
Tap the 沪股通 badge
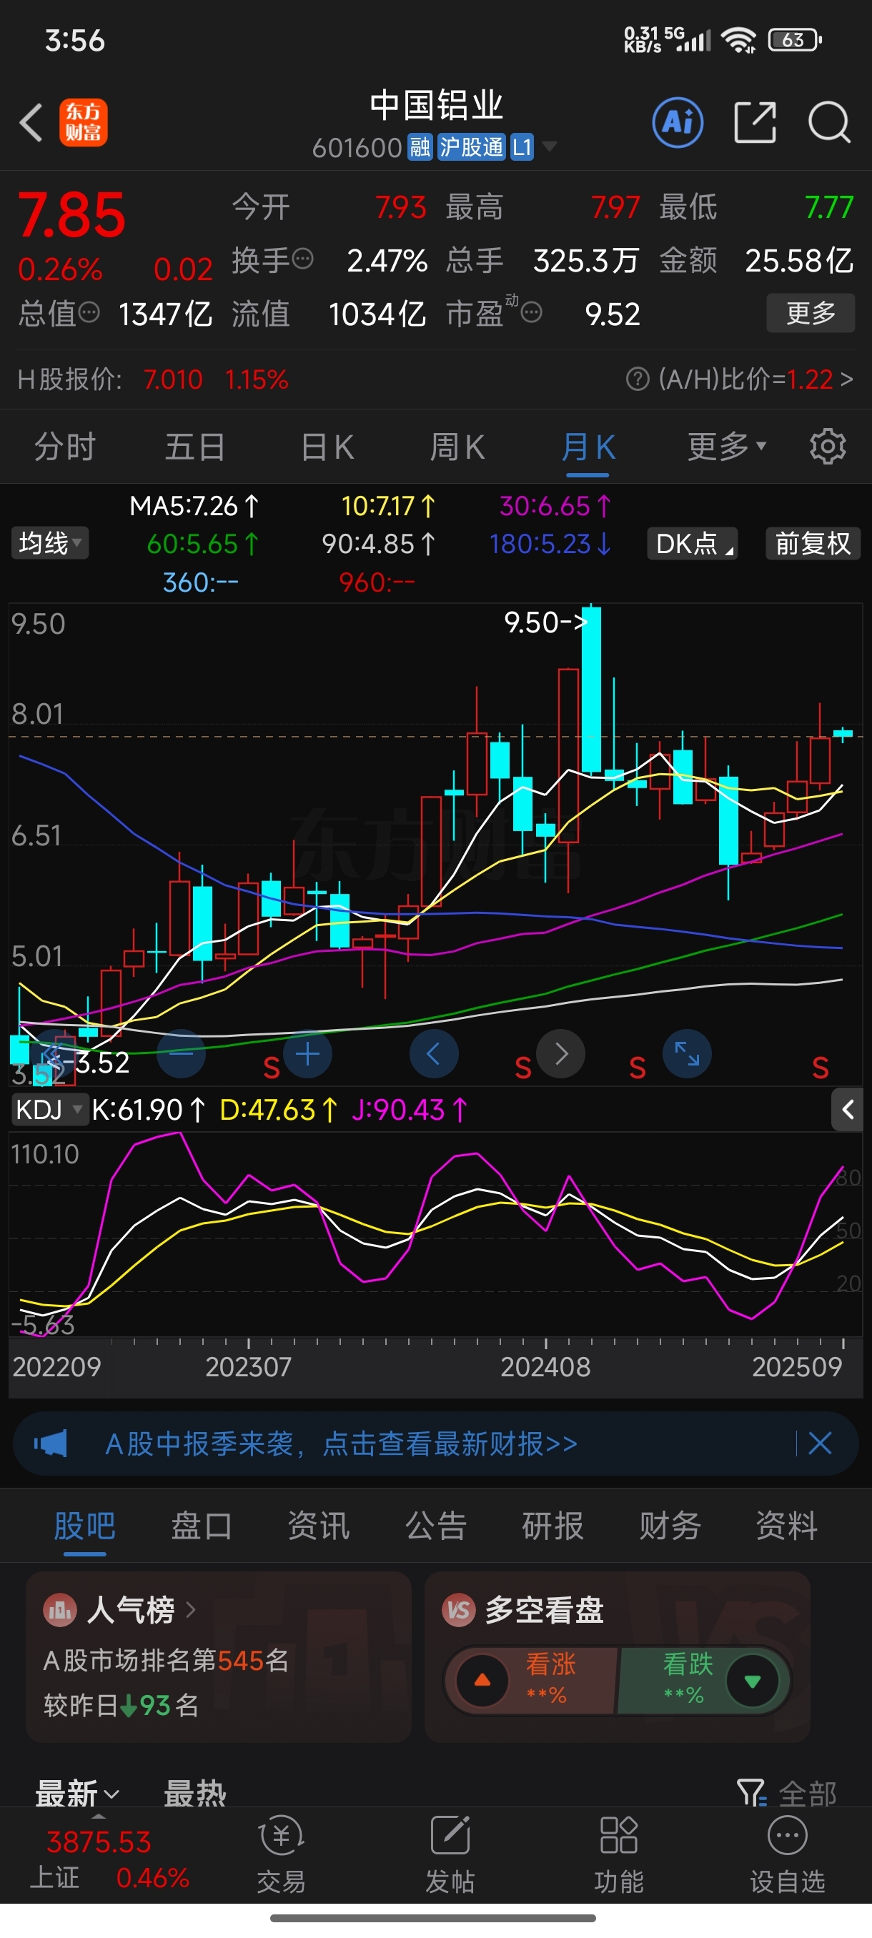pyautogui.click(x=471, y=146)
